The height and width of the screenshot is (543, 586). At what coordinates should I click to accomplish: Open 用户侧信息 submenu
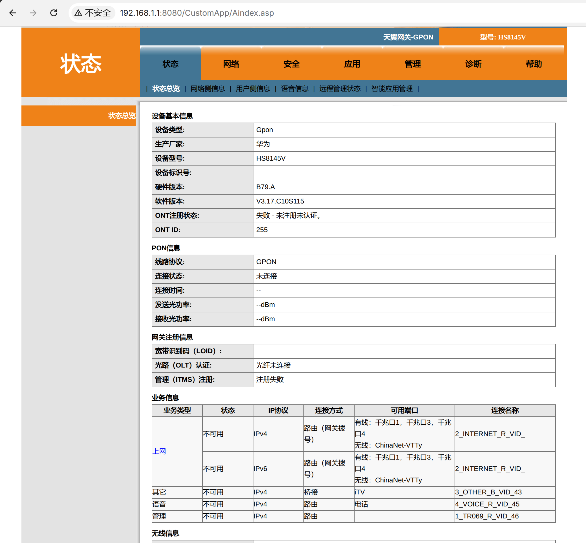tap(253, 88)
